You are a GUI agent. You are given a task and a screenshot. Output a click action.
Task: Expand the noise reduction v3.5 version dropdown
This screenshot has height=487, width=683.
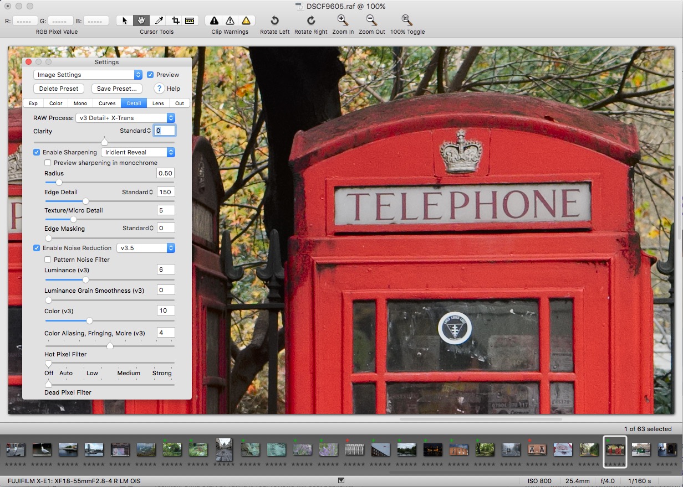[146, 248]
